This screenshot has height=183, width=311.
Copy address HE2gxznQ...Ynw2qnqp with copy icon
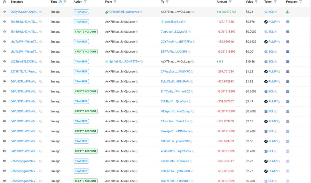click(x=192, y=111)
